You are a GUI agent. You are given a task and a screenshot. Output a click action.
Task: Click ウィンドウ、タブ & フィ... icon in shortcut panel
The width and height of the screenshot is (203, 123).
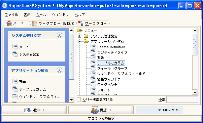click(15, 96)
